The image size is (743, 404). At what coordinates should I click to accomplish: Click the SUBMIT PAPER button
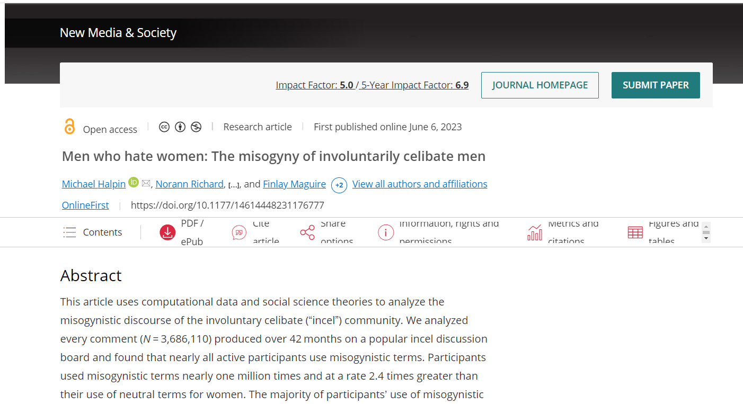656,85
